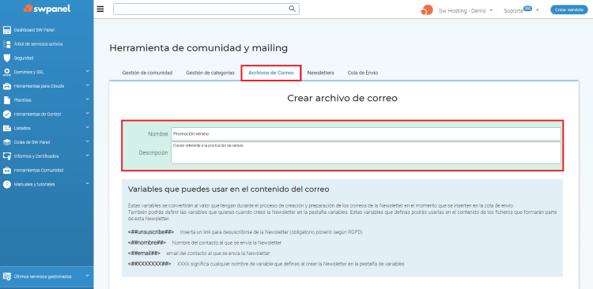Click the Descripción text area
Image resolution: width=593 pixels, height=289 pixels.
click(366, 152)
